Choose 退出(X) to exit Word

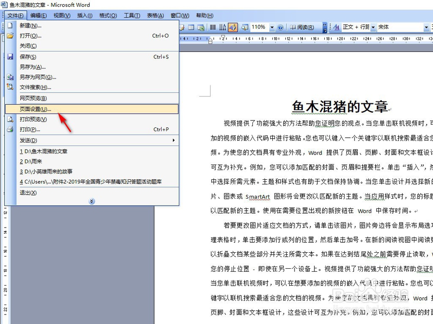92,193
